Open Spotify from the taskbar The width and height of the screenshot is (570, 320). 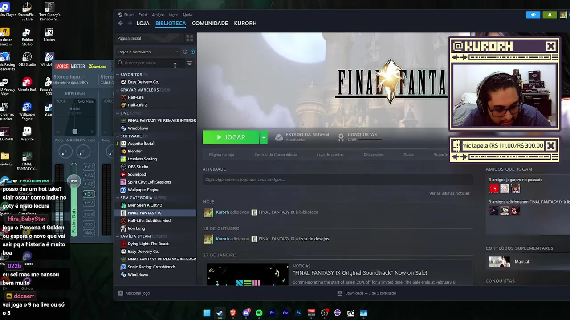(x=259, y=313)
